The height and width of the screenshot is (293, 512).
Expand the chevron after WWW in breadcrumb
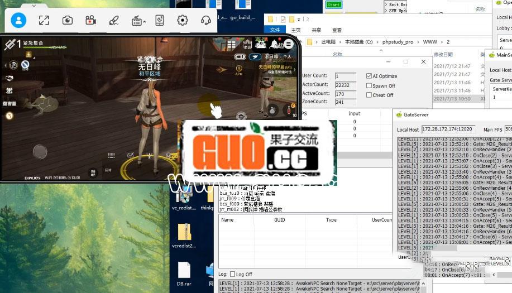coord(442,42)
